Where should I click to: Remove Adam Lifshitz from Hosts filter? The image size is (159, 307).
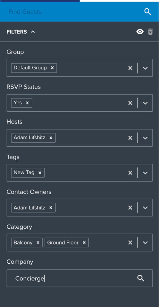coord(51,138)
